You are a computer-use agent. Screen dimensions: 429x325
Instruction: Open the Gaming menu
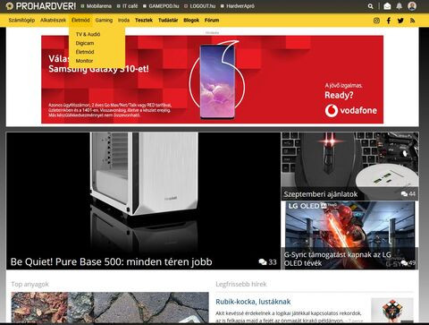pyautogui.click(x=104, y=21)
